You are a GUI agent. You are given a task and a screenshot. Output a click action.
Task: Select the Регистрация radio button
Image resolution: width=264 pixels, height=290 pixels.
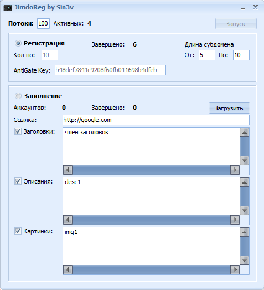[x=18, y=43]
